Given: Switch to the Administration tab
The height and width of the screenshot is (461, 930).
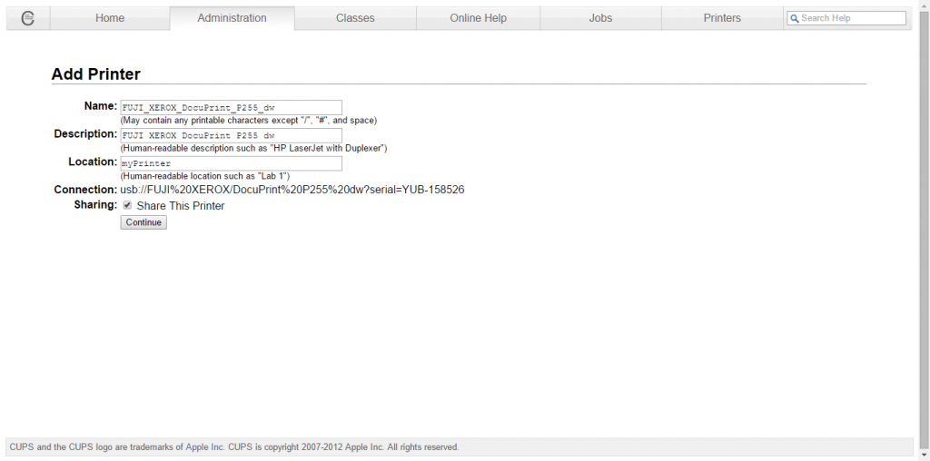Looking at the screenshot, I should point(232,18).
